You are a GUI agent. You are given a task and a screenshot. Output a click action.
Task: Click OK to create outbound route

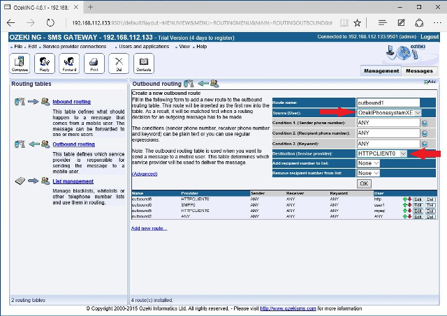364,183
